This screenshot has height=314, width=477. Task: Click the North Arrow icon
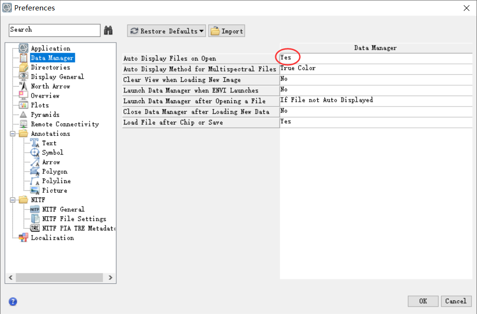tap(23, 86)
